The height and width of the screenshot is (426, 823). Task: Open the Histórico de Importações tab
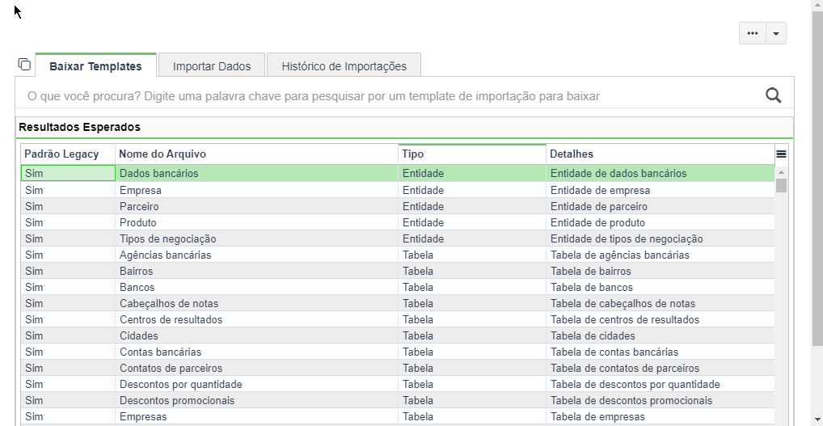click(x=344, y=66)
